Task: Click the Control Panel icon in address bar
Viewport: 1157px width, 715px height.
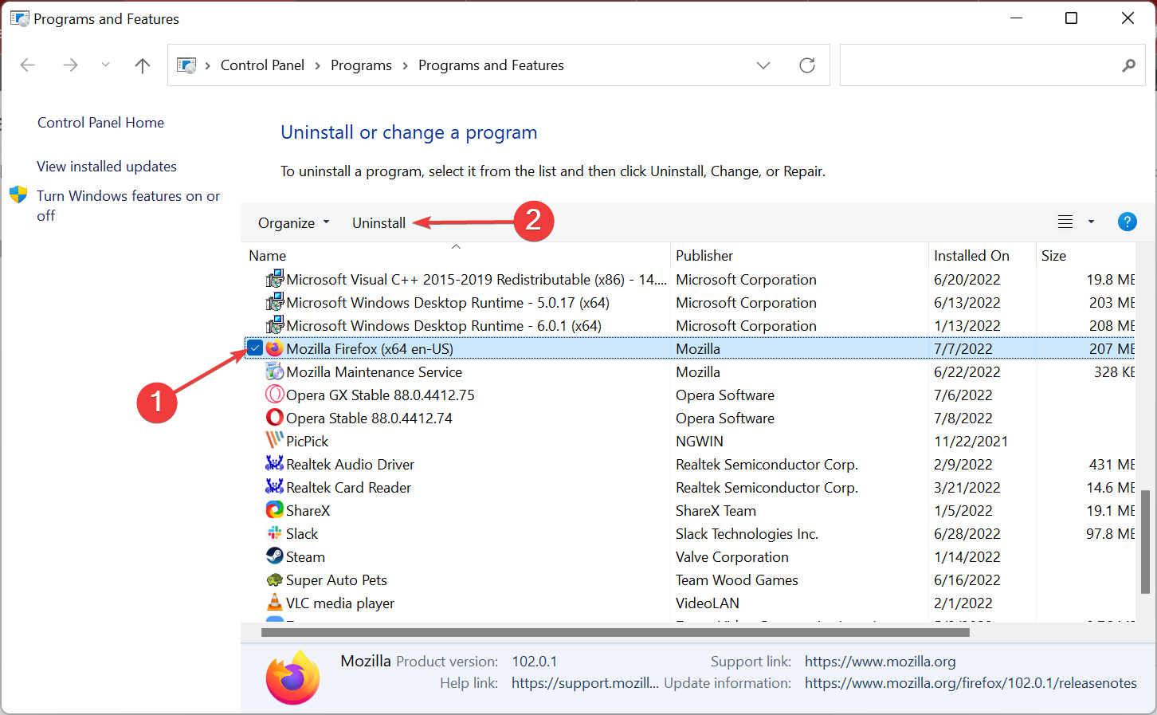Action: click(186, 65)
